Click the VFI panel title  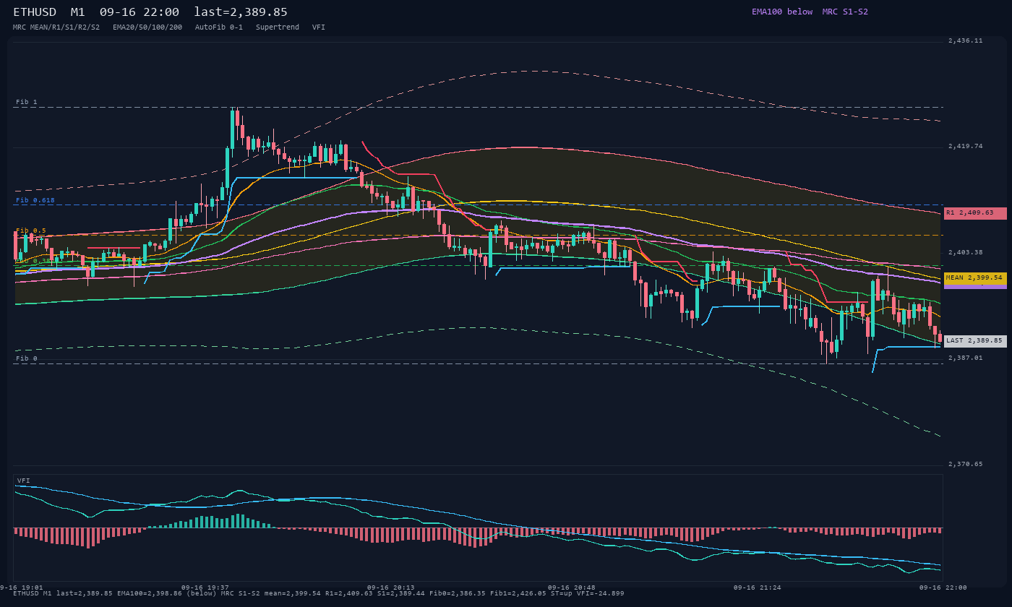point(24,481)
